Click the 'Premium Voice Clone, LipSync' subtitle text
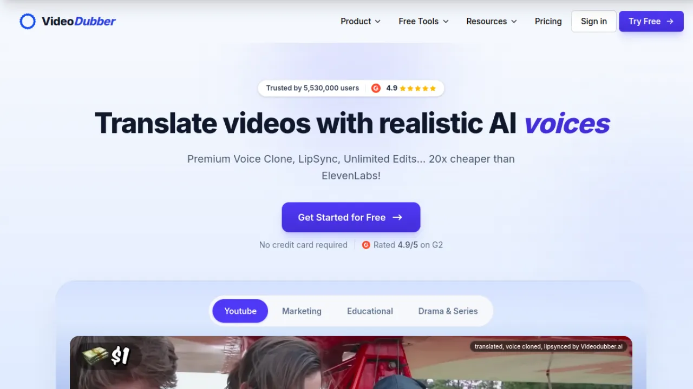 [351, 167]
